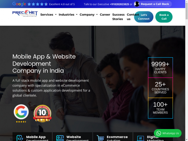The width and height of the screenshot is (188, 141).
Task: Expand the Services dropdown menu
Action: pos(48,15)
